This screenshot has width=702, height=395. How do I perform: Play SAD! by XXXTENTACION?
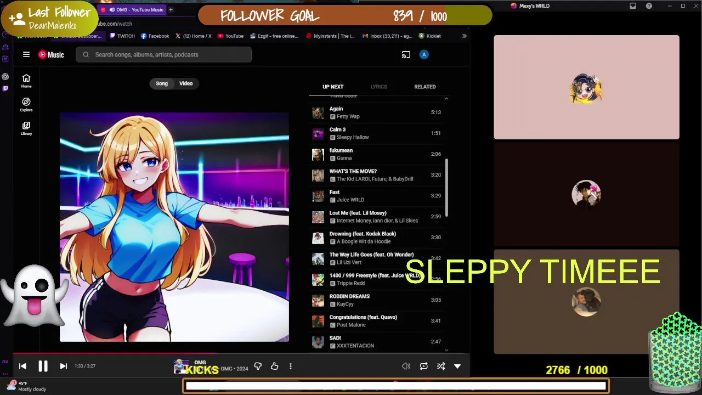pyautogui.click(x=376, y=342)
